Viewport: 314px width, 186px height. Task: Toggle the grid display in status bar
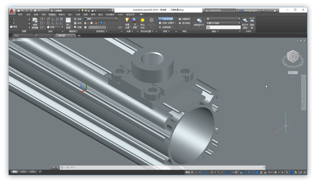point(192,172)
